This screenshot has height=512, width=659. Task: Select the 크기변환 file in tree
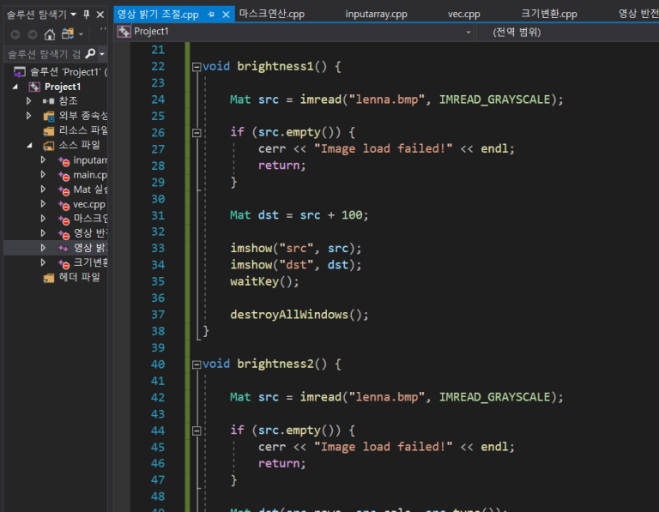(90, 262)
